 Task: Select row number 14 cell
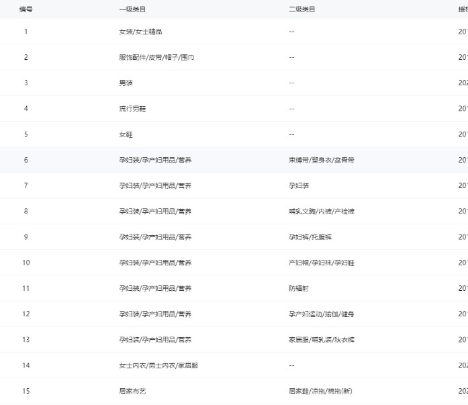(26, 365)
